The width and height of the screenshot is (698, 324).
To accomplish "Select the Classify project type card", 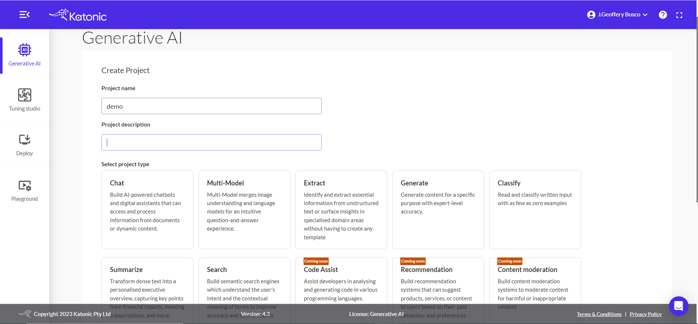I will pyautogui.click(x=535, y=210).
